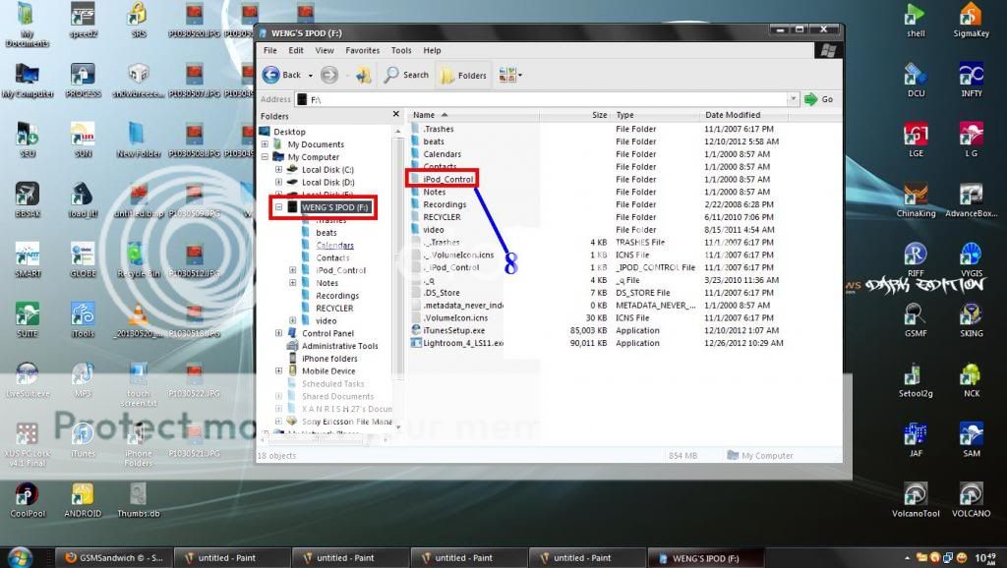The height and width of the screenshot is (568, 1007).
Task: Open the Views dropdown in toolbar
Action: tap(509, 75)
